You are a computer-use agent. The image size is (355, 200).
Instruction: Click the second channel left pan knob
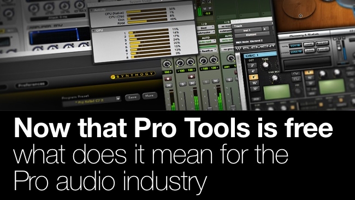point(180,63)
